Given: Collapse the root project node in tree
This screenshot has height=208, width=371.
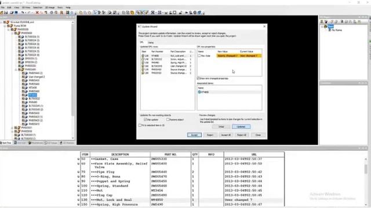Looking at the screenshot, I should 1,22.
